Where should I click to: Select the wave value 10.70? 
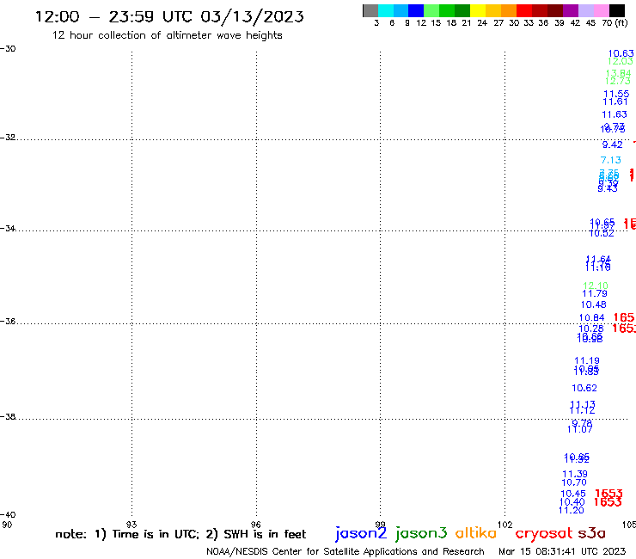[574, 482]
